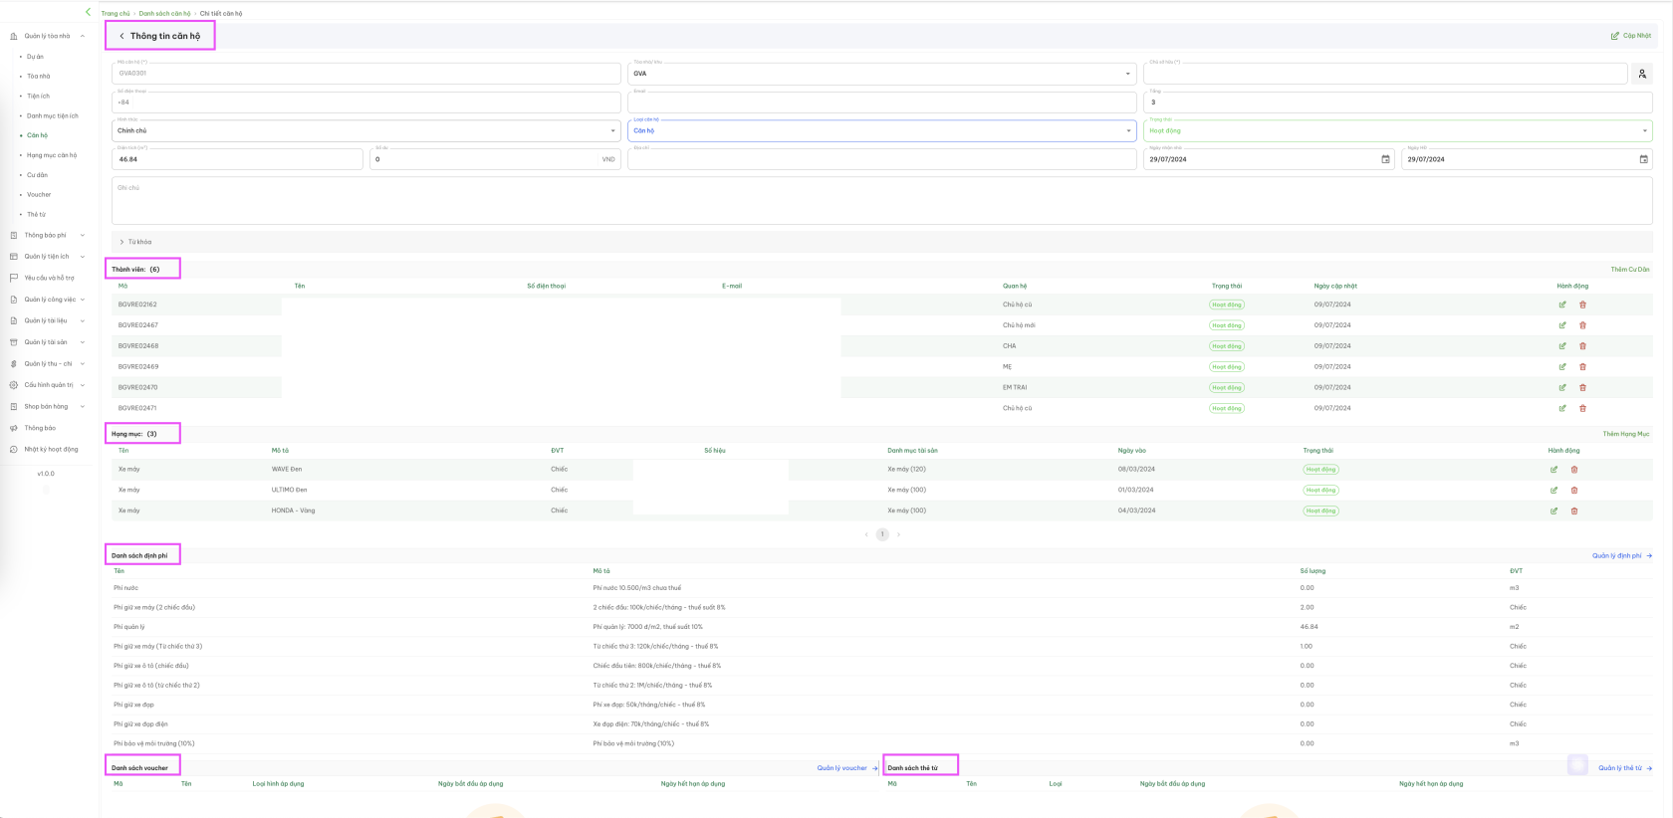
Task: Open Cư dân in sidebar
Action: 37,175
